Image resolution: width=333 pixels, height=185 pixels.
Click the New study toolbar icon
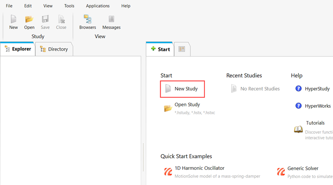tap(13, 20)
